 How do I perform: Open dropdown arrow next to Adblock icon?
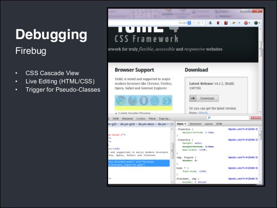tap(249, 23)
